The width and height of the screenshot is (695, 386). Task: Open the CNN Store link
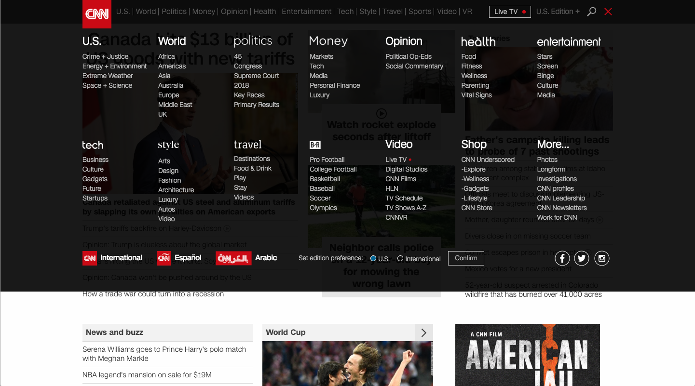click(477, 208)
